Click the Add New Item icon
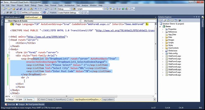Screen dimensions: 205x110 pyautogui.click(x=9, y=9)
